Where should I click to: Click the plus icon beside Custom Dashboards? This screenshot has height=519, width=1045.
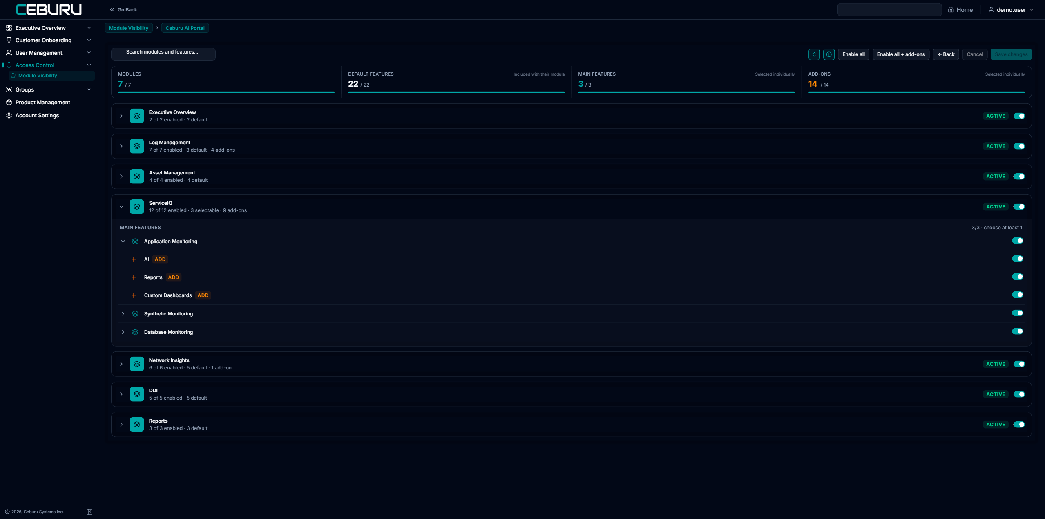(x=134, y=295)
